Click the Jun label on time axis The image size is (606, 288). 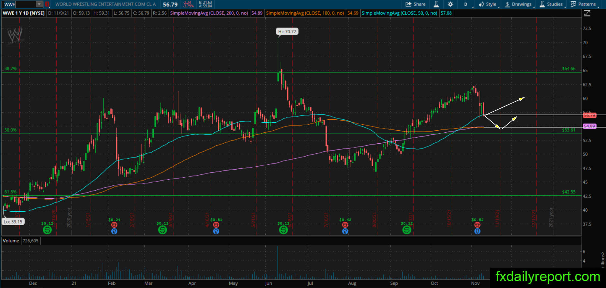click(x=268, y=283)
